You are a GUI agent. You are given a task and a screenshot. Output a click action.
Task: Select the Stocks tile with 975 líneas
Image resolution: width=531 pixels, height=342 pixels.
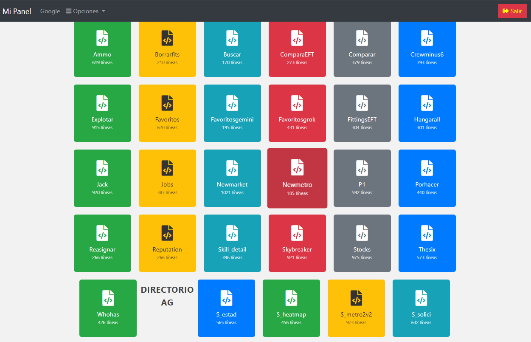coord(362,243)
